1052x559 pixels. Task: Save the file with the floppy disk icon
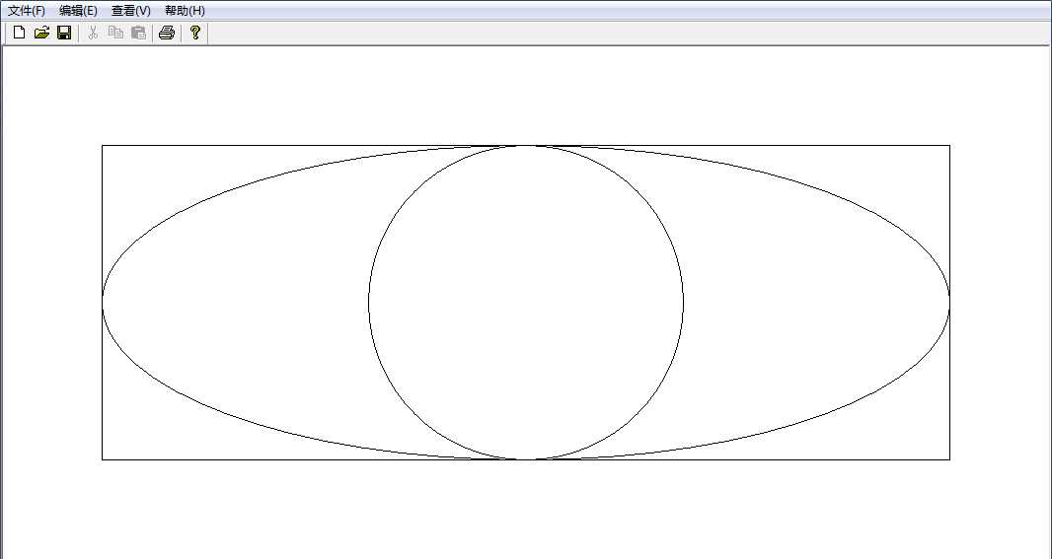(x=64, y=33)
